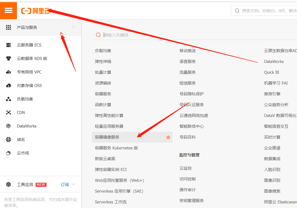This screenshot has height=208, width=297.
Task: Favorite 容器镜像服务 with the star
Action: point(168,137)
